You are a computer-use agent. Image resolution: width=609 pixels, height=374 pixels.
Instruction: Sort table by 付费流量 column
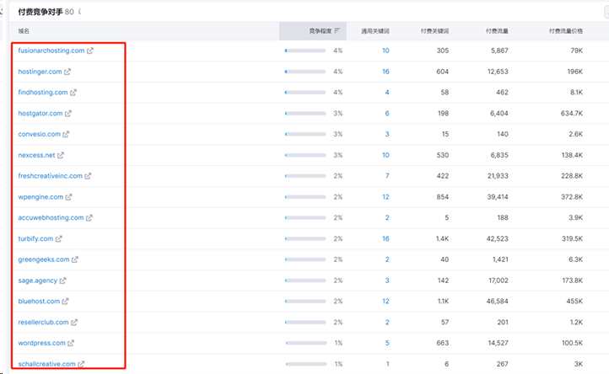click(x=497, y=31)
